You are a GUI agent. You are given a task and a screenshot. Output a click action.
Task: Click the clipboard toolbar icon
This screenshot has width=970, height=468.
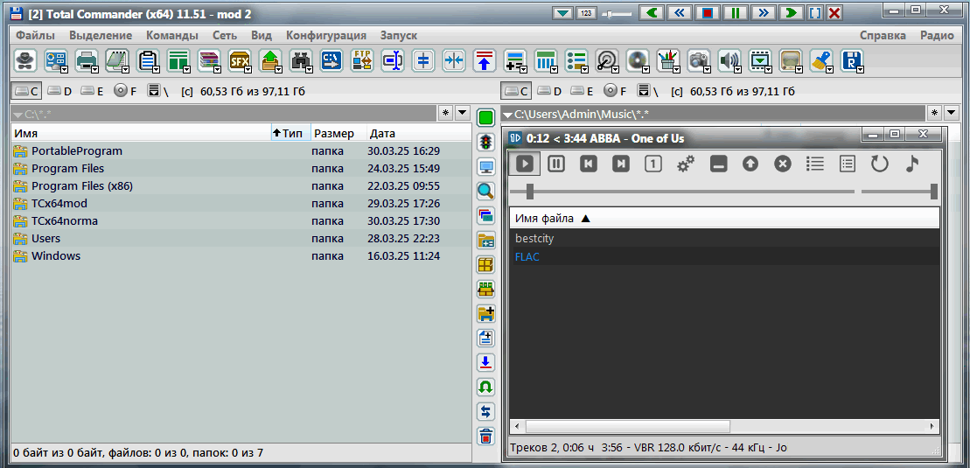tap(148, 60)
